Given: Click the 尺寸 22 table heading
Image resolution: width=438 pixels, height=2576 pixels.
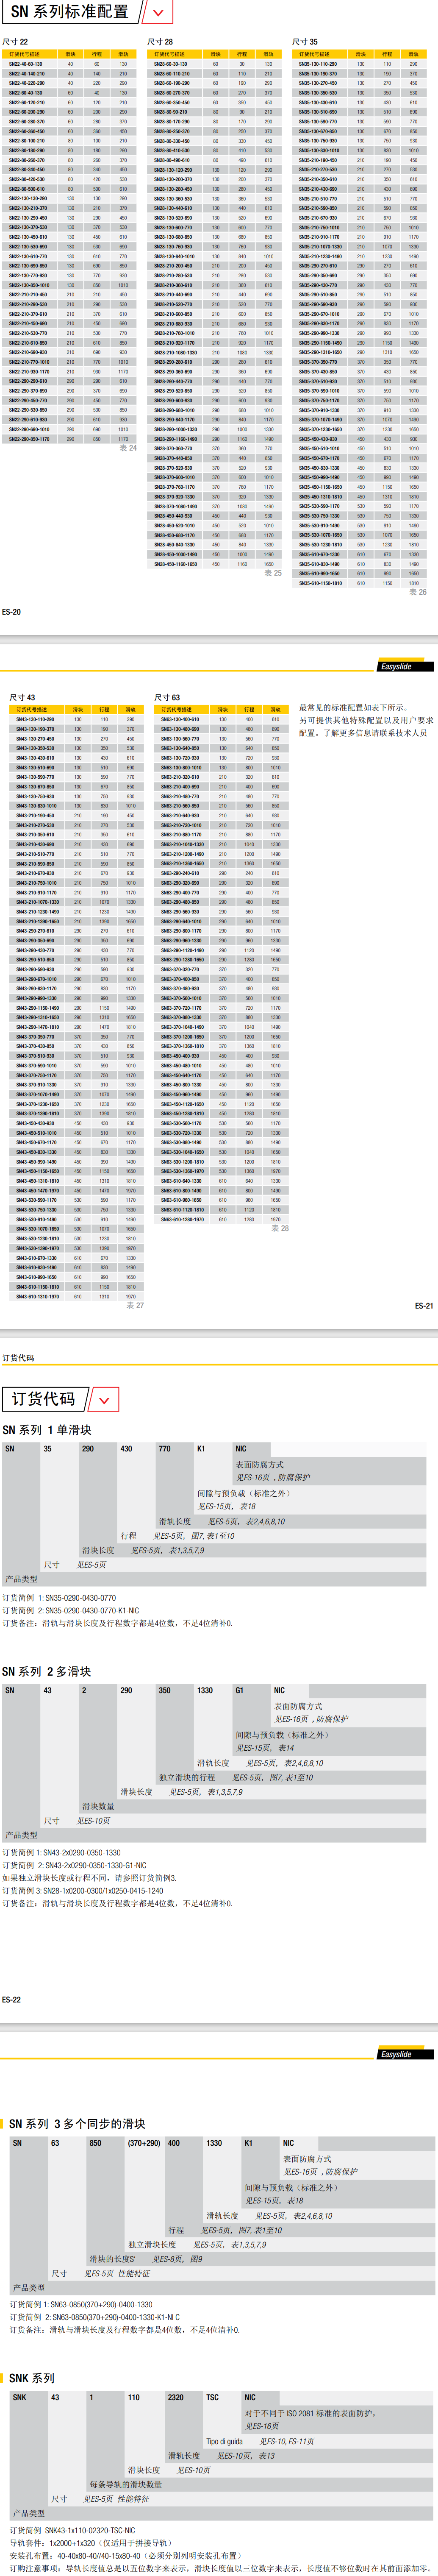Looking at the screenshot, I should pyautogui.click(x=15, y=42).
